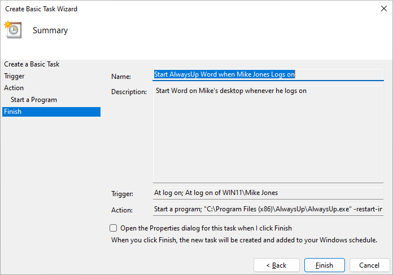Click the task wizard clock icon
Viewport: 393px width, 275px height.
(x=13, y=30)
